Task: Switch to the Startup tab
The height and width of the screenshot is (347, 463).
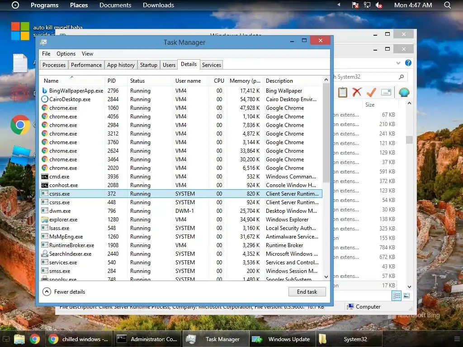Action: pyautogui.click(x=148, y=65)
